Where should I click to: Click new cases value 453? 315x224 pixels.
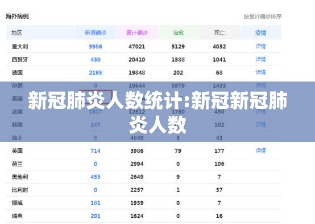point(96,177)
